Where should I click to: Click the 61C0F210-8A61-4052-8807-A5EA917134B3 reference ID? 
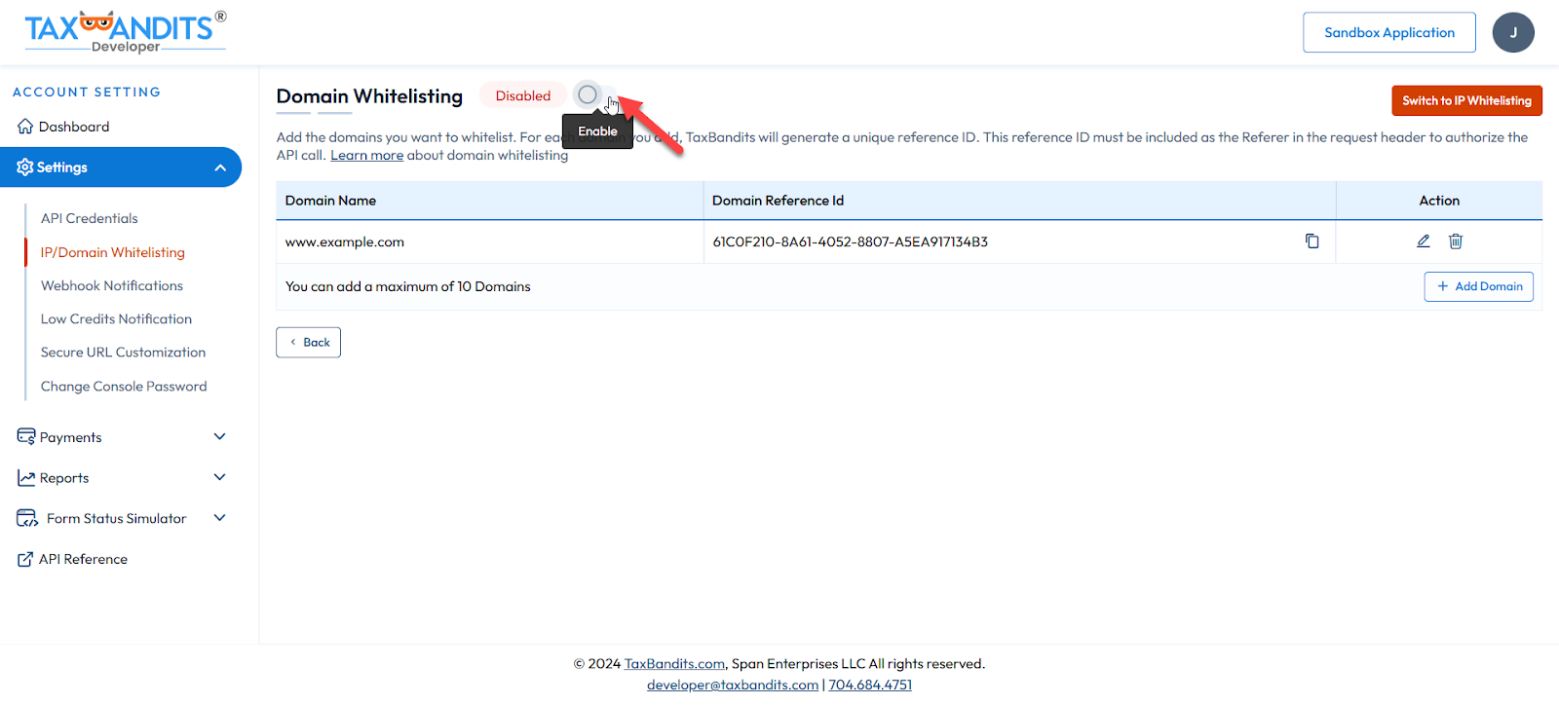point(850,242)
